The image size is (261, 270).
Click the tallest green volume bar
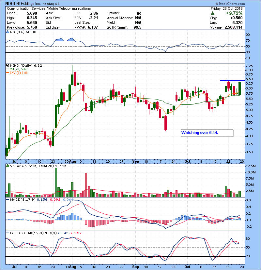pyautogui.click(x=56, y=182)
